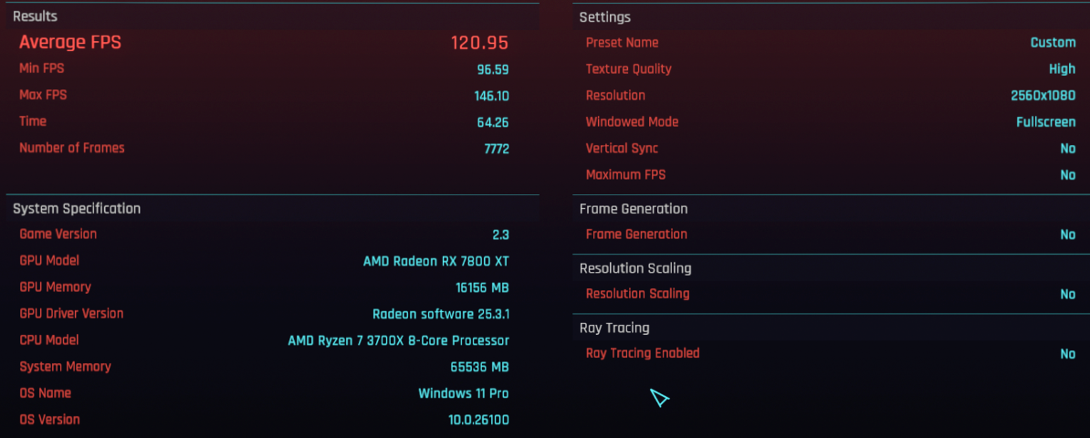
Task: Click the Resolution Scaling section header
Action: click(x=635, y=268)
